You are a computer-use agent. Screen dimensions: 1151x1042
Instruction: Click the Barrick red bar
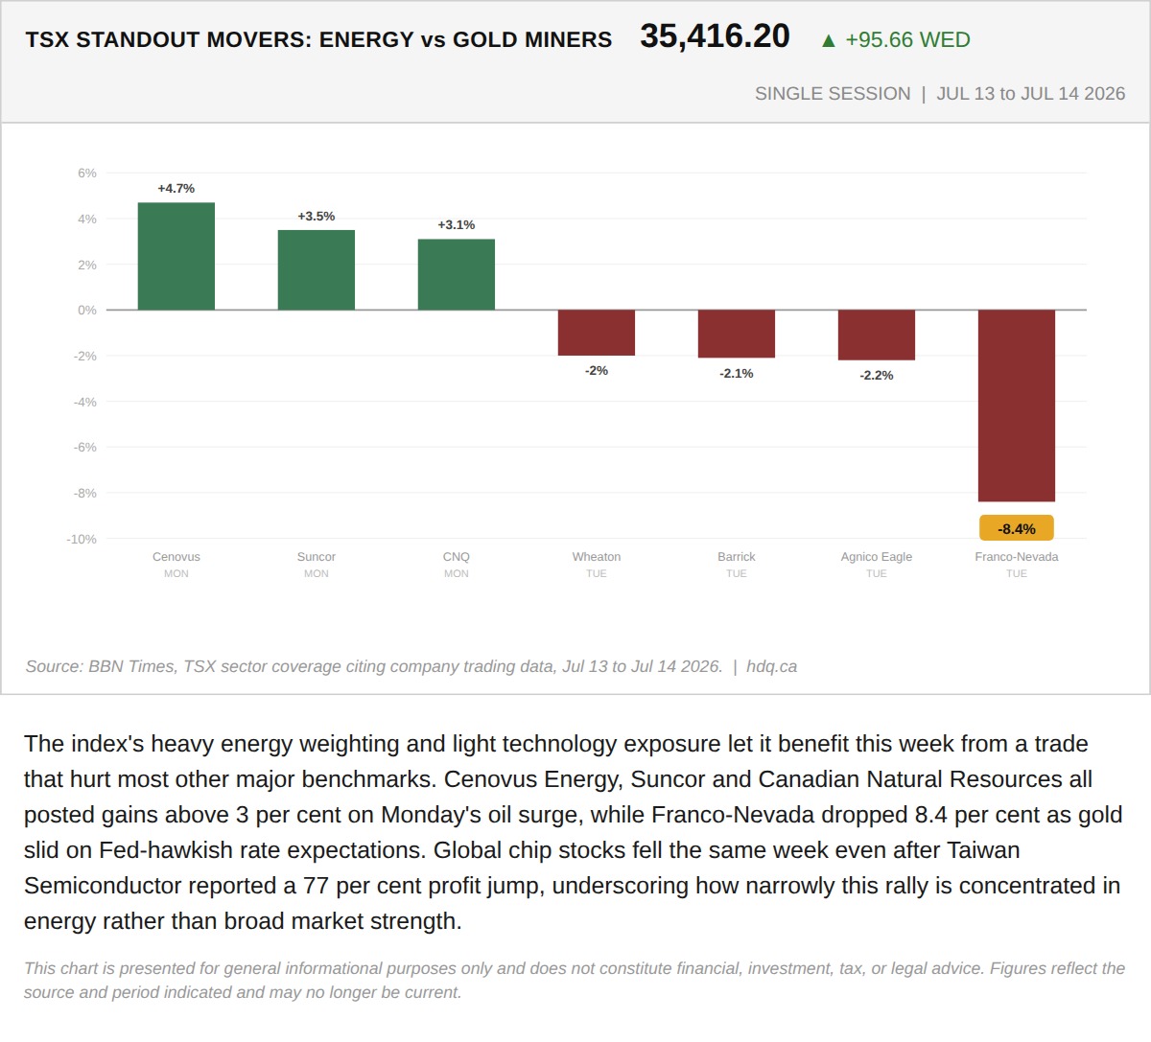click(737, 334)
